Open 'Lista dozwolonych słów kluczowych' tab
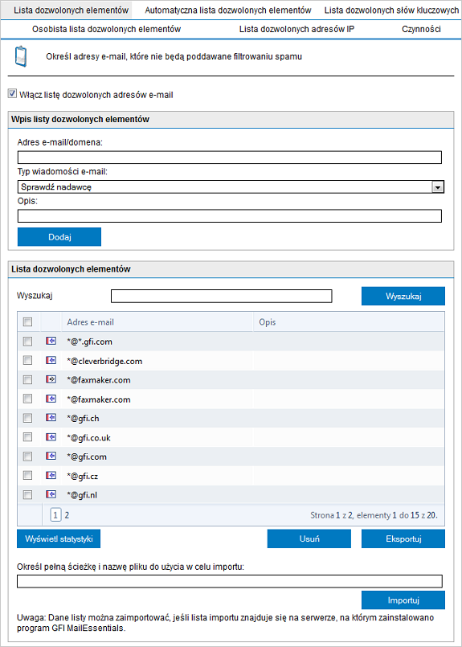This screenshot has width=462, height=647. [391, 10]
